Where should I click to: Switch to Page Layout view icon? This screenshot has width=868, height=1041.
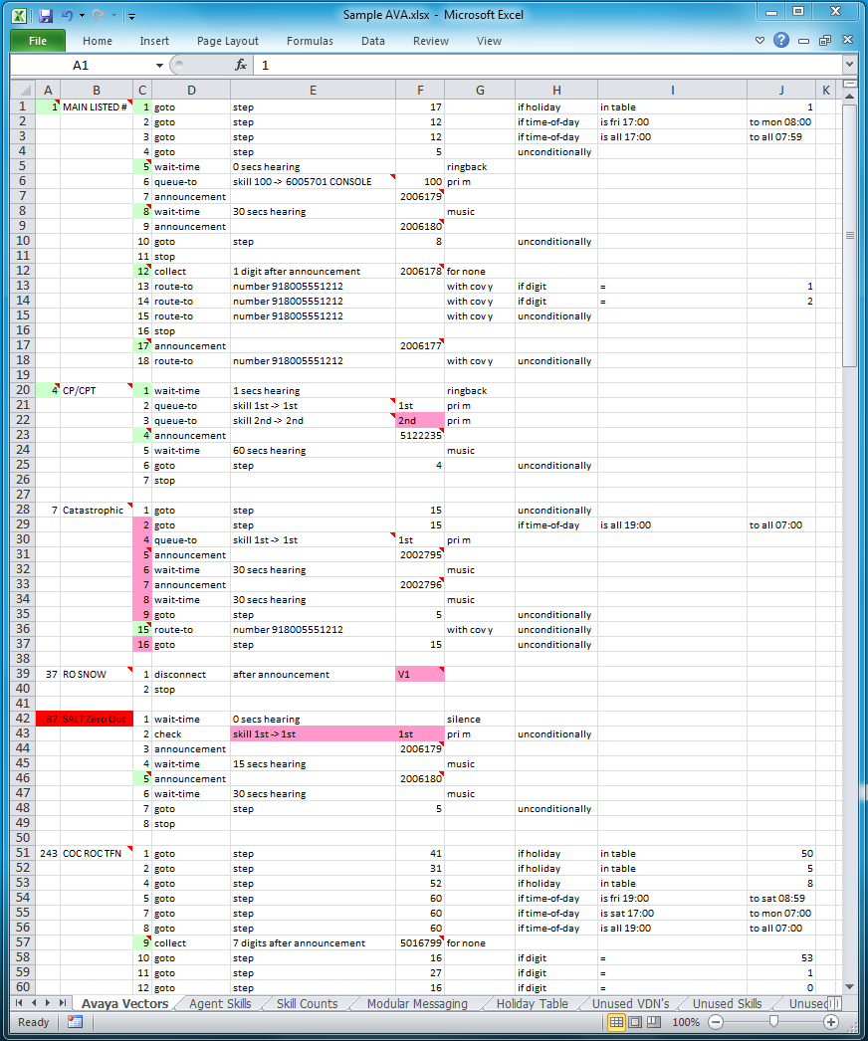(635, 1022)
